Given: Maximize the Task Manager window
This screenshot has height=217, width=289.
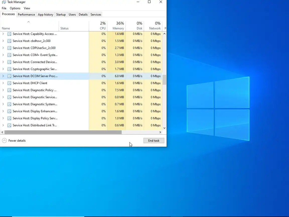Looking at the screenshot, I should coord(149,2).
